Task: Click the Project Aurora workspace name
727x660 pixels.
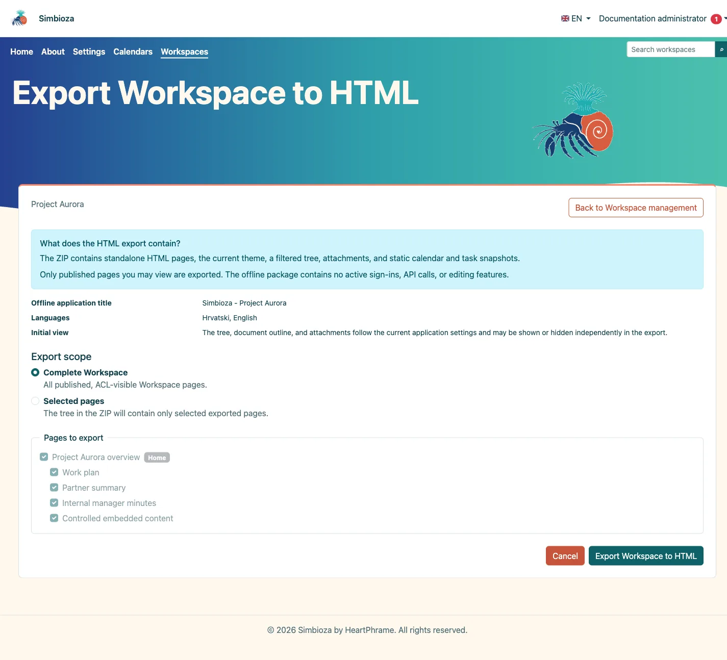Action: pos(58,204)
